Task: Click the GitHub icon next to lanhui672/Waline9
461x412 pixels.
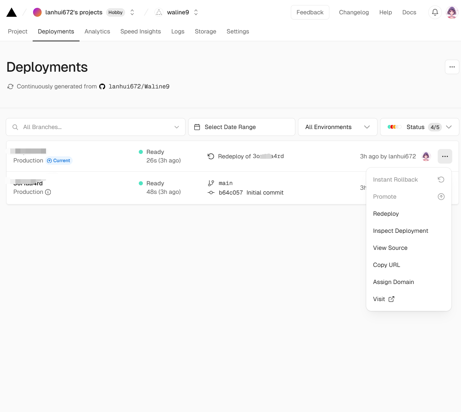Action: (x=102, y=87)
